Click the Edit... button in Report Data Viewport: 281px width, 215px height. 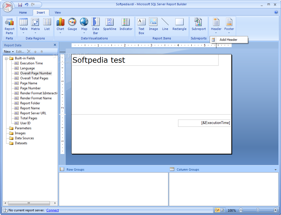click(x=20, y=52)
